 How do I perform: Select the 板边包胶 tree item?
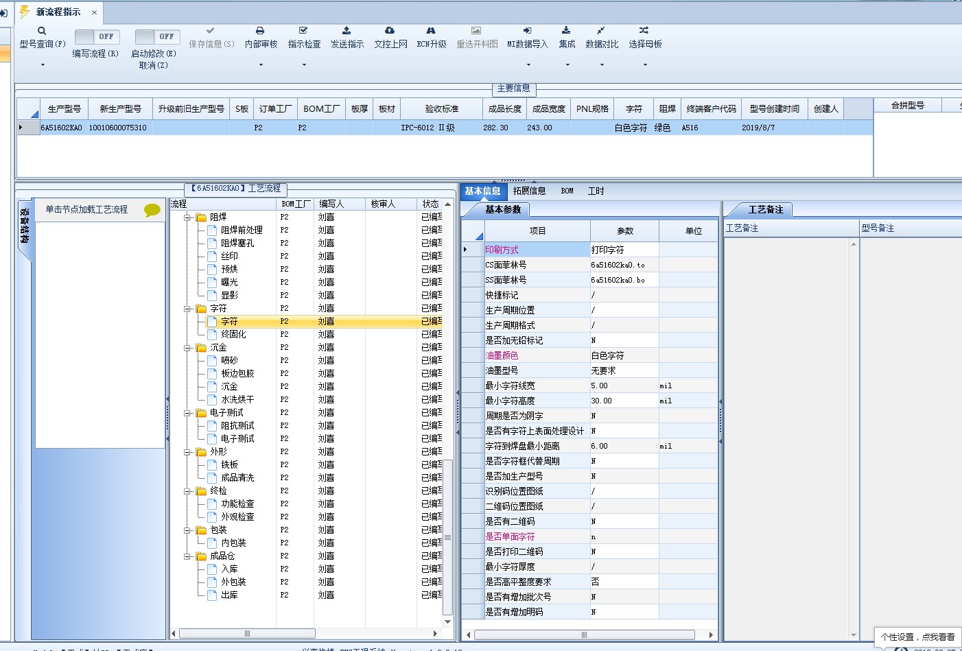click(237, 374)
